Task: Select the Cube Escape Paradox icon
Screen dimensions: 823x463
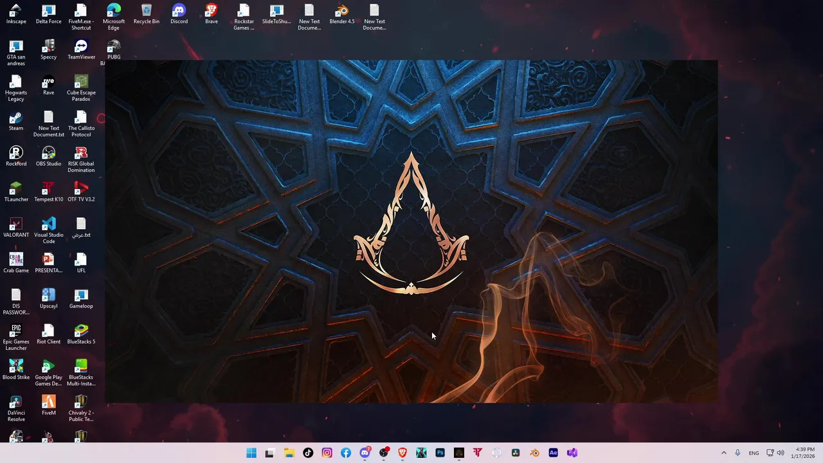Action: (81, 89)
